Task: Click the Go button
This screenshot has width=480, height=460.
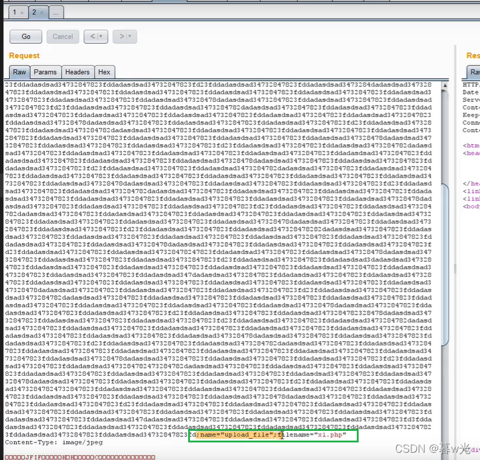Action: pyautogui.click(x=25, y=37)
